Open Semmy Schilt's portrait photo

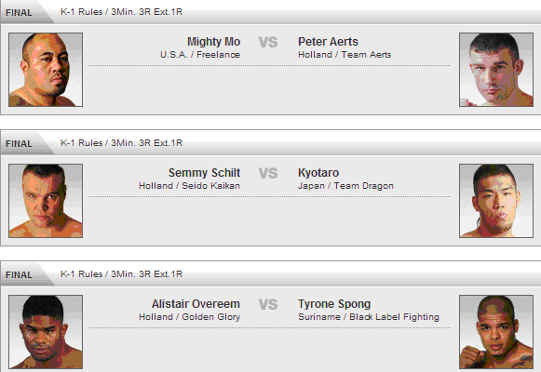coord(46,201)
